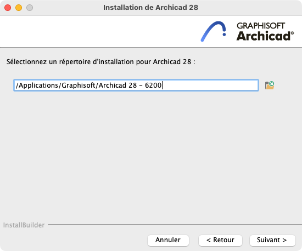Click the Suivant > button
This screenshot has height=251, width=302.
pos(272,240)
